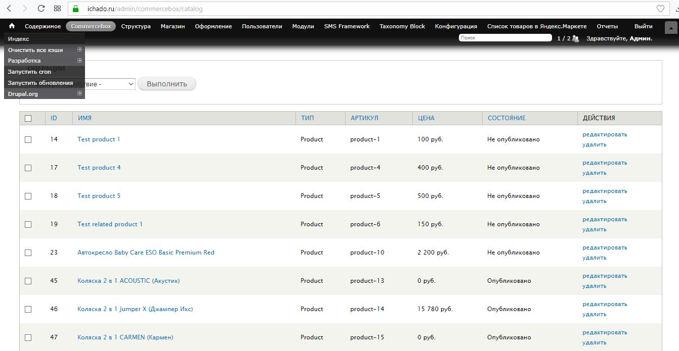Open the Модули menu
Image resolution: width=679 pixels, height=351 pixels.
303,26
